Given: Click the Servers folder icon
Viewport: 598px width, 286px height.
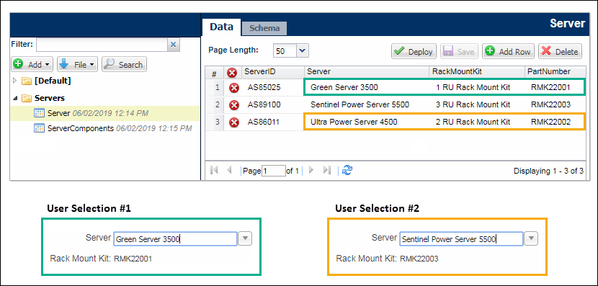Looking at the screenshot, I should (x=27, y=98).
